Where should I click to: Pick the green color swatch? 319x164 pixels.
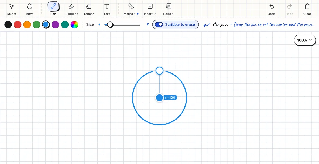36,24
